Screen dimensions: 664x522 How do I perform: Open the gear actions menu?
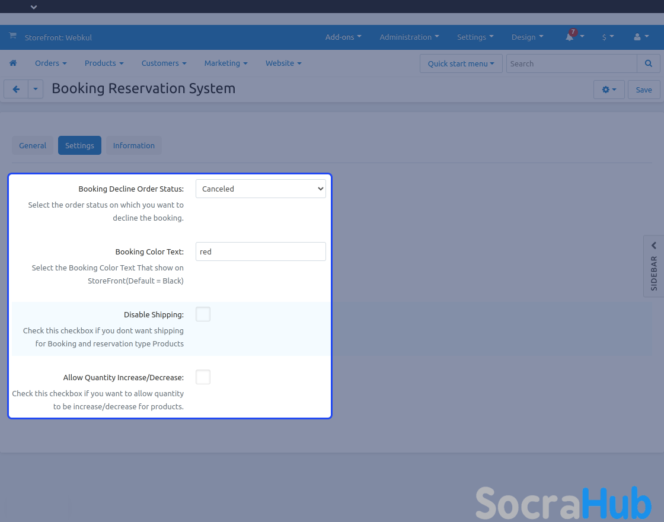click(x=609, y=90)
